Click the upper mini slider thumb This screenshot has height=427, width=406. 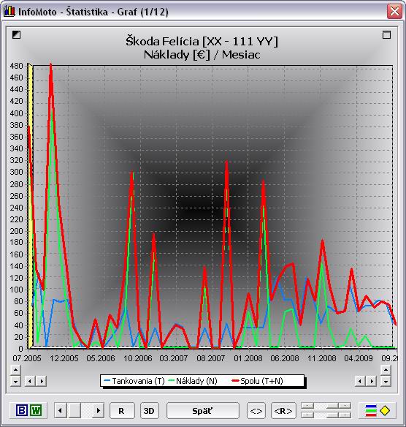(332, 406)
